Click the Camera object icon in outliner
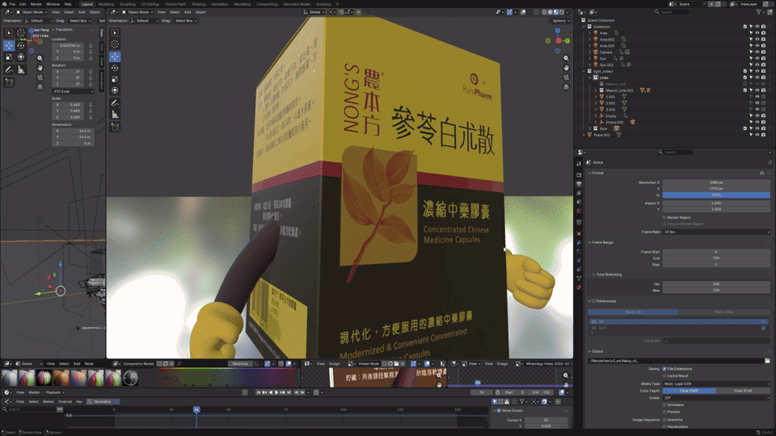Screen dimensions: 776x436 596,52
